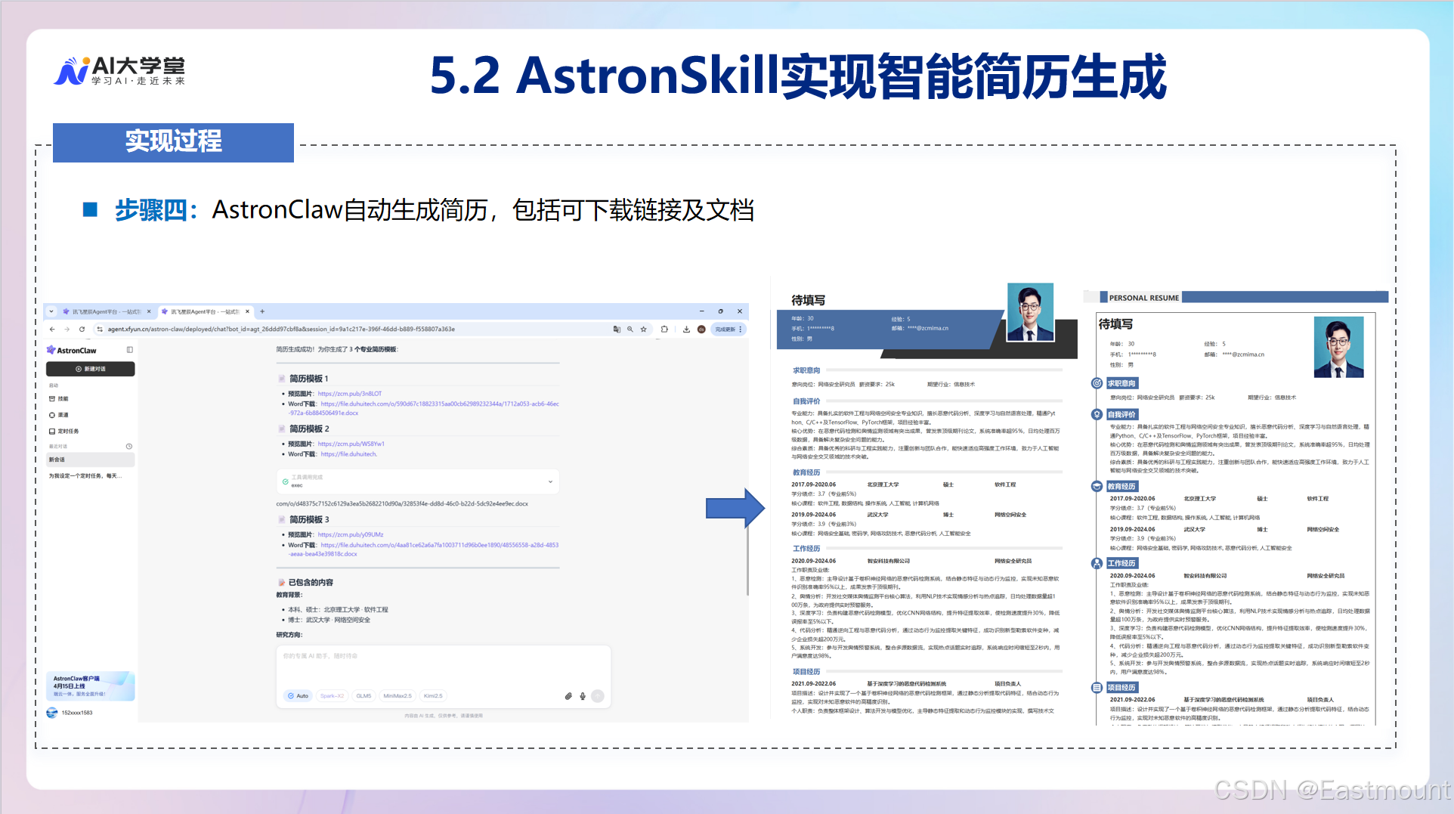Open Word download link for template 3
The image size is (1454, 814).
[x=424, y=549]
